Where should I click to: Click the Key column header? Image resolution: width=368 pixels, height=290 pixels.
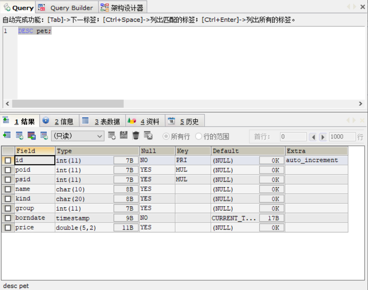(x=193, y=151)
